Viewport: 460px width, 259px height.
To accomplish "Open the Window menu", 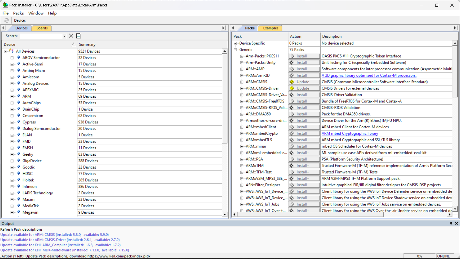I will [x=36, y=13].
